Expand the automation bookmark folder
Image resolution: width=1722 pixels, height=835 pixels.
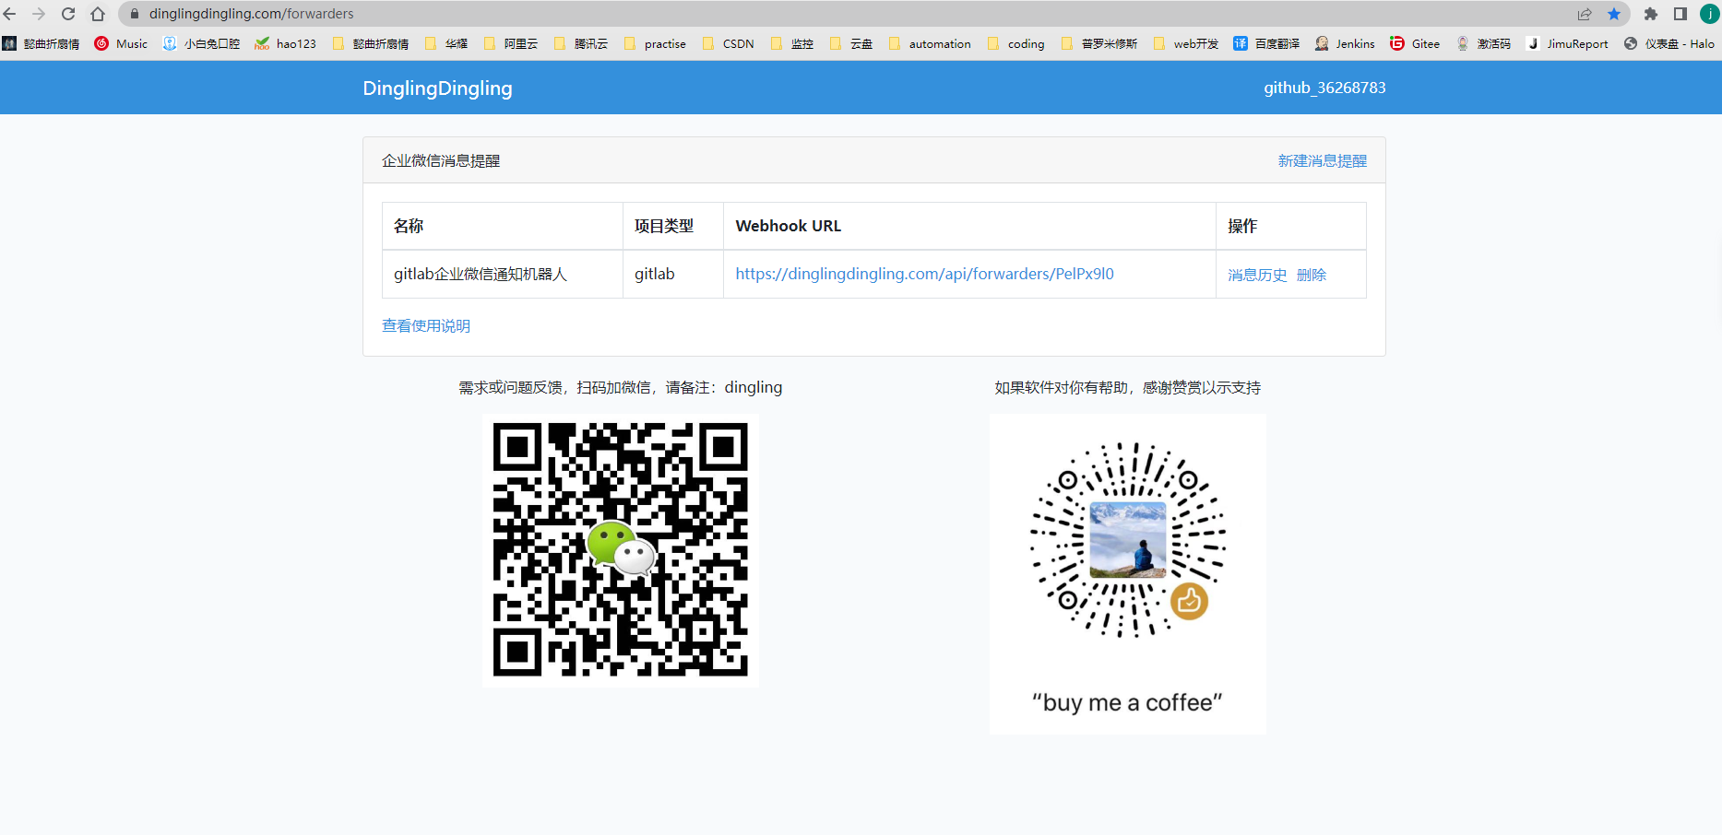[929, 43]
